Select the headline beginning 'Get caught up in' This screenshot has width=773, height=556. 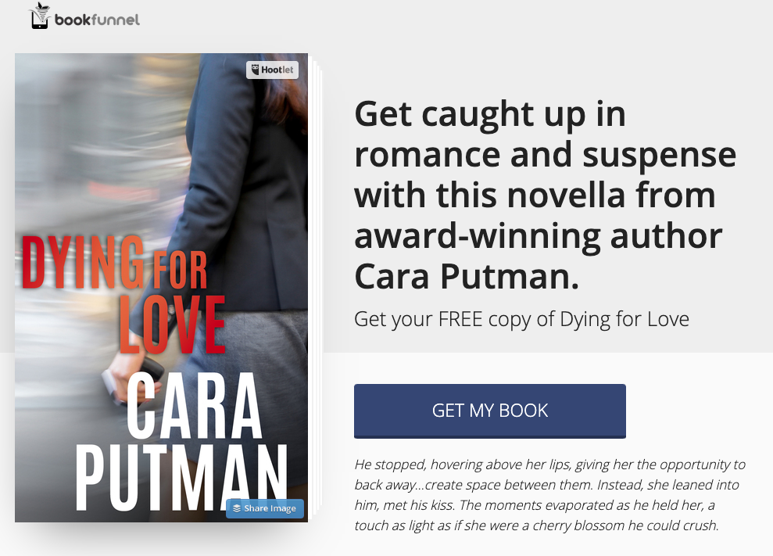click(x=546, y=195)
